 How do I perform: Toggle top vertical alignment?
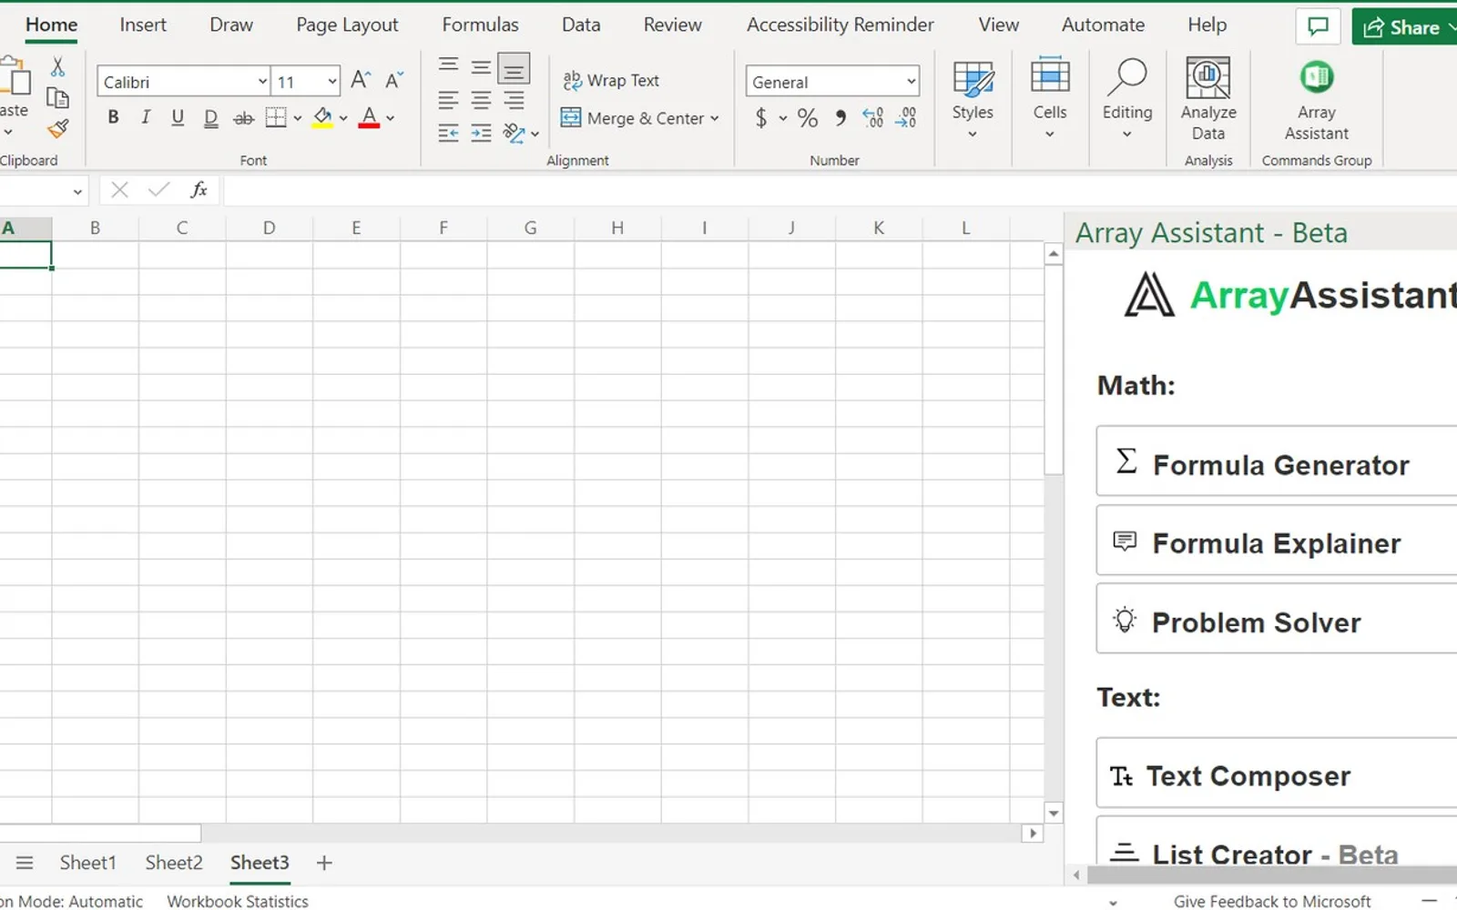pyautogui.click(x=448, y=66)
